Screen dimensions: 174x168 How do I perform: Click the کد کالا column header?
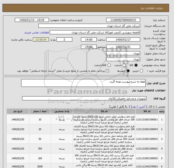147,111
